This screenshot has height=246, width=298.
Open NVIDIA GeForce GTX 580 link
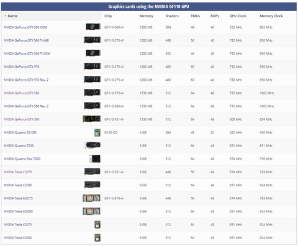22,93
